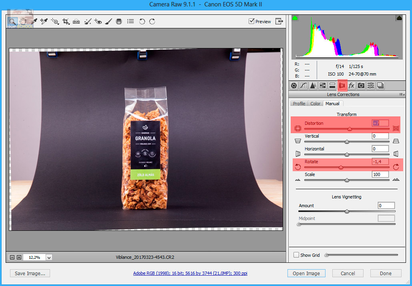Open the Lens Corrections panel icon
Screen dimensions: 412x286
342,86
